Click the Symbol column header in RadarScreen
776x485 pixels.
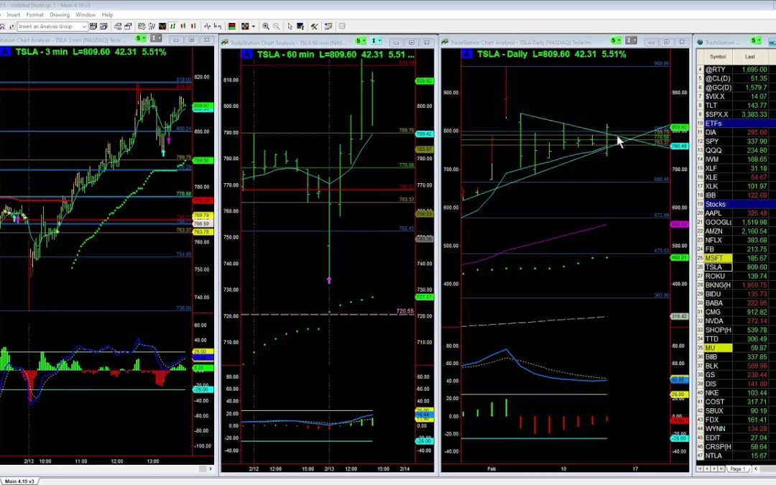(718, 57)
